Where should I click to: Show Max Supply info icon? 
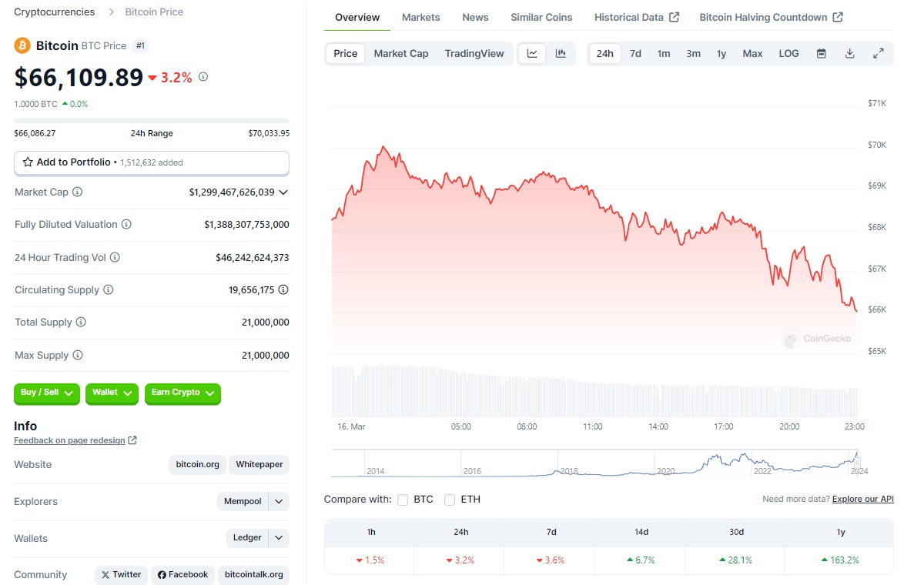(78, 356)
